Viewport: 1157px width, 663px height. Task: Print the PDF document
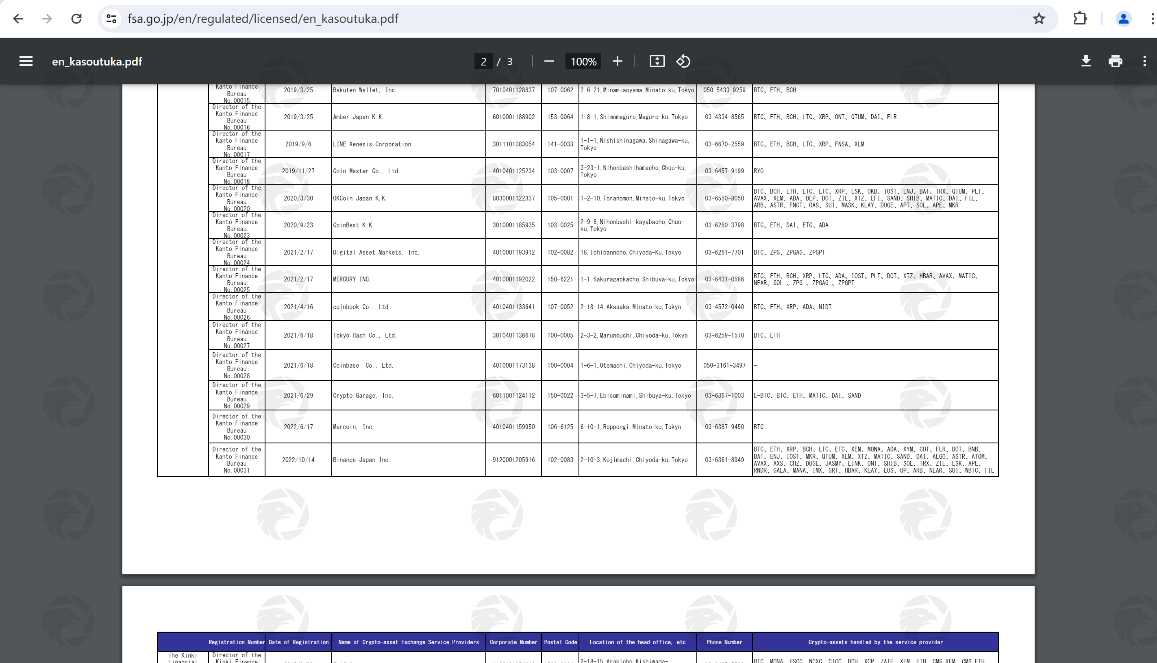click(1115, 61)
